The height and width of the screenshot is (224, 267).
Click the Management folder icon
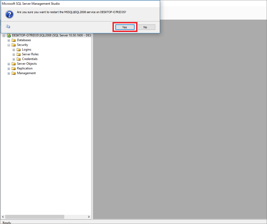(13, 73)
